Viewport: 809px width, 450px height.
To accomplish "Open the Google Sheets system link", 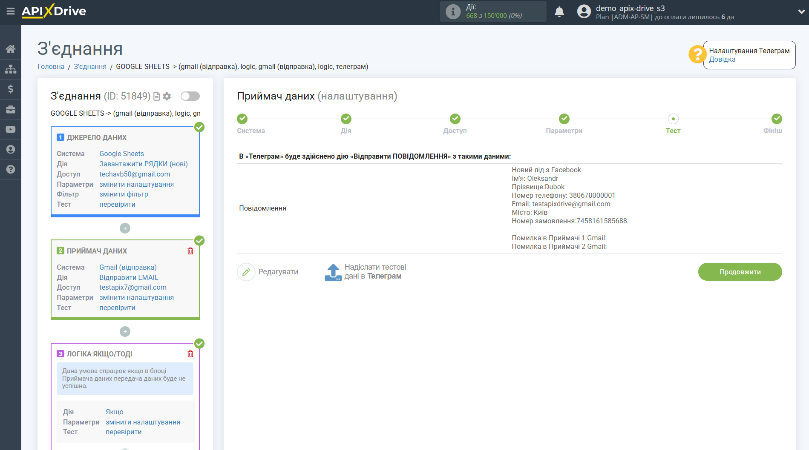I will click(121, 154).
